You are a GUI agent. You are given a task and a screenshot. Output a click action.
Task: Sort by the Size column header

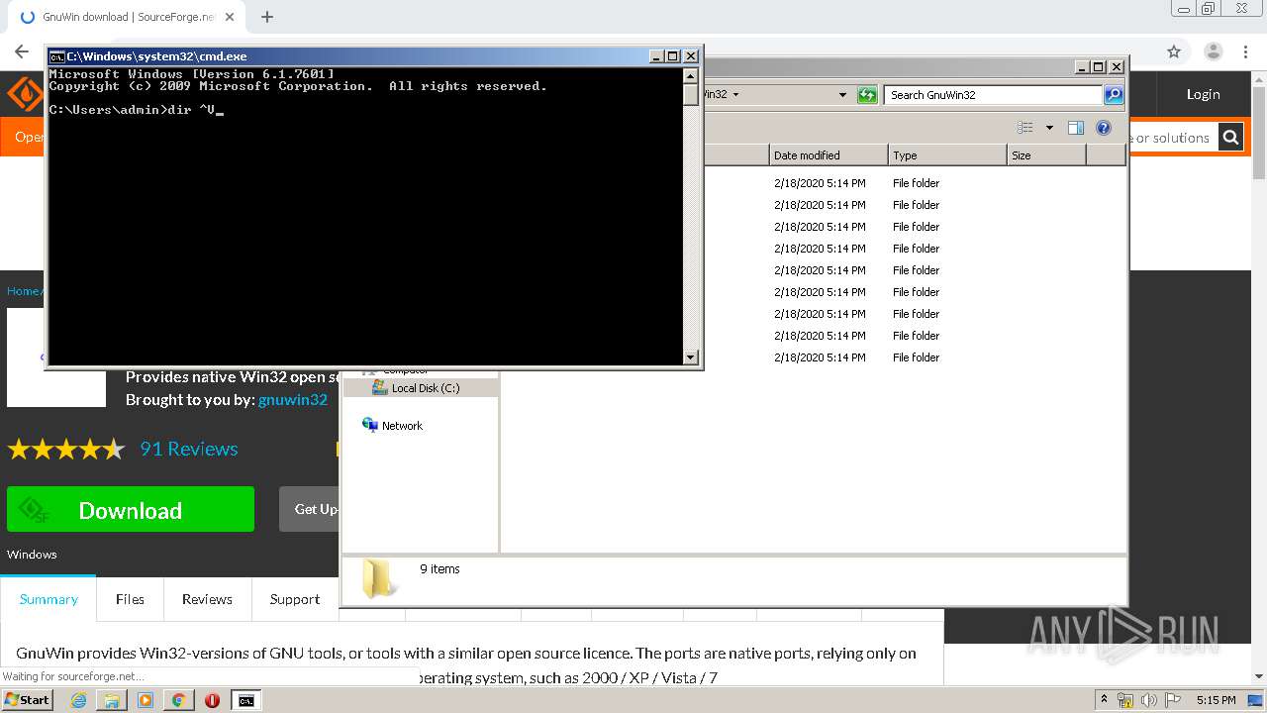pos(1046,155)
